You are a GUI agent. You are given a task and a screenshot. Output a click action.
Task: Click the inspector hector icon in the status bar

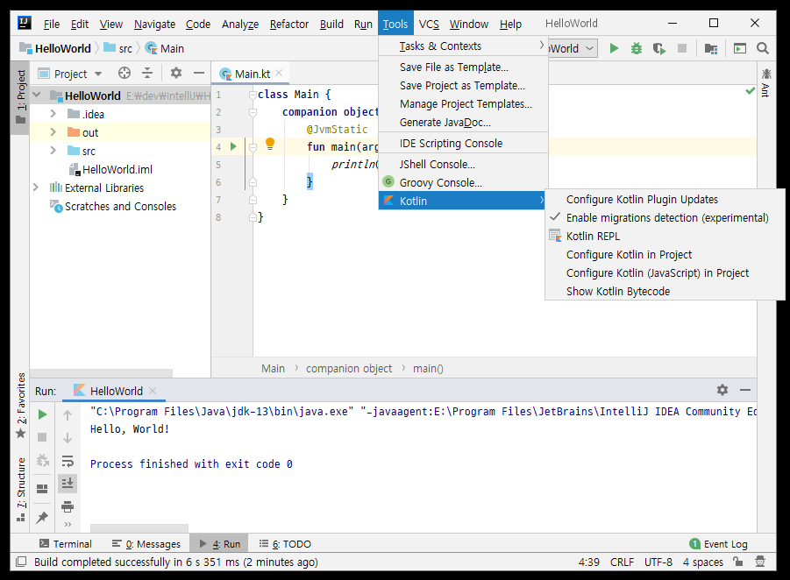(760, 562)
